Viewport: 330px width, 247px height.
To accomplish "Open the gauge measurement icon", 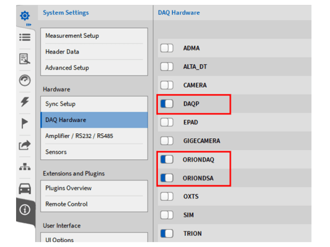I will coord(25,80).
